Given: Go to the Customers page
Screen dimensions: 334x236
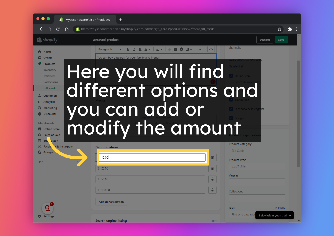Looking at the screenshot, I should tap(48, 96).
